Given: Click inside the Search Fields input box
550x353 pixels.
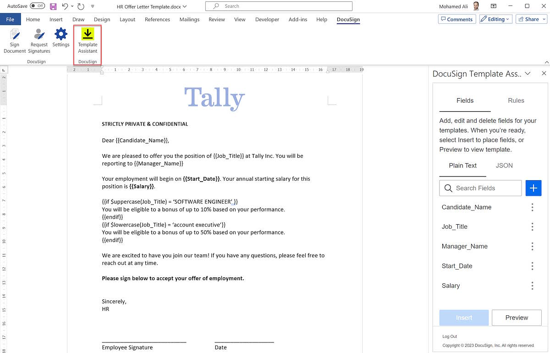Looking at the screenshot, I should pos(480,188).
